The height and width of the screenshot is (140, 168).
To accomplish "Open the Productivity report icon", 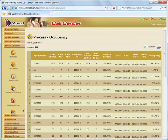I will 13,76.
